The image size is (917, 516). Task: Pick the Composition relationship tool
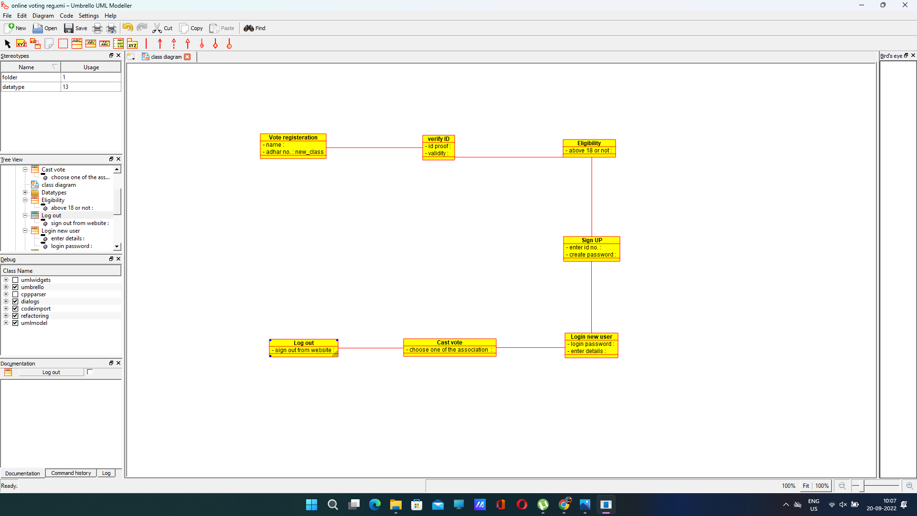point(202,43)
